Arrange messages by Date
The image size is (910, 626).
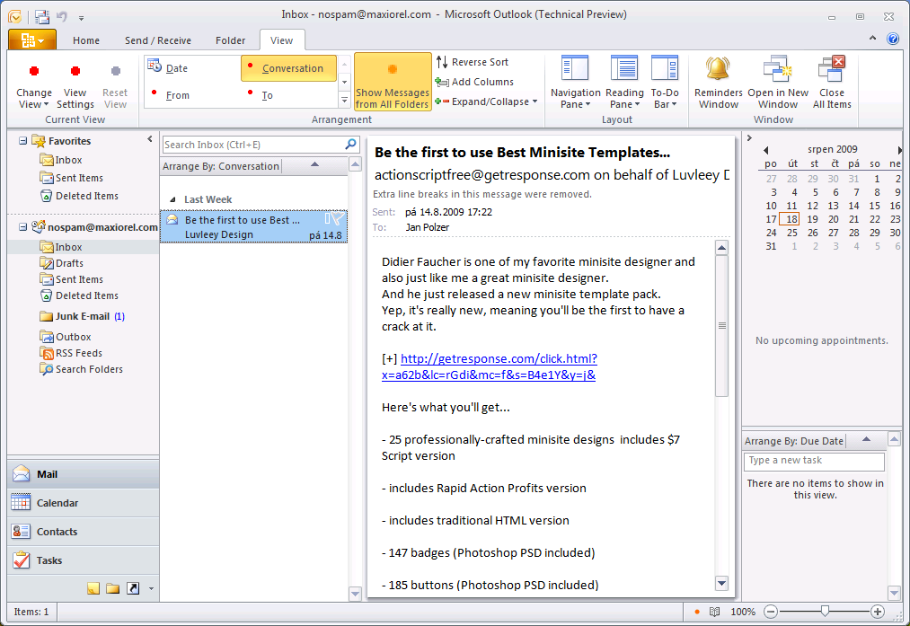click(192, 68)
